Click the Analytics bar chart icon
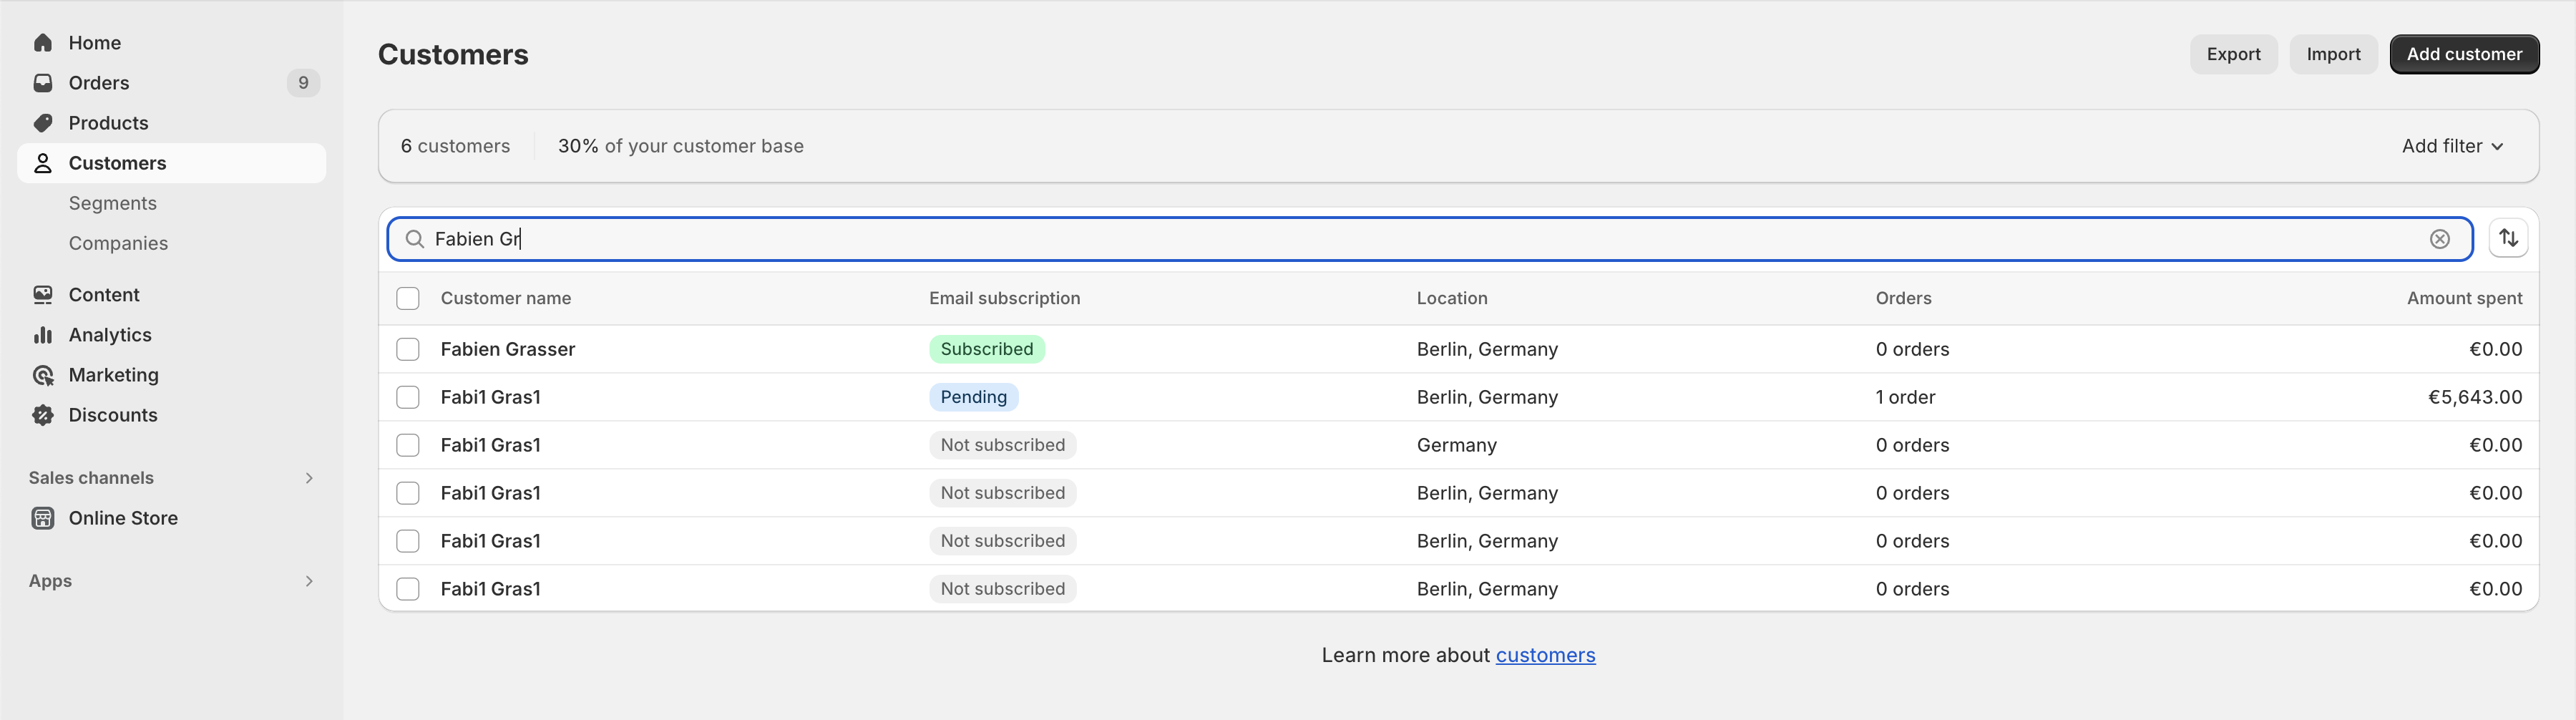Screen dimensions: 2576x720 coord(43,335)
